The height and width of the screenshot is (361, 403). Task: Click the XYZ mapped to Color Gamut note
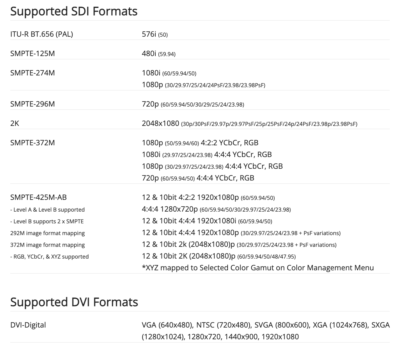[258, 268]
